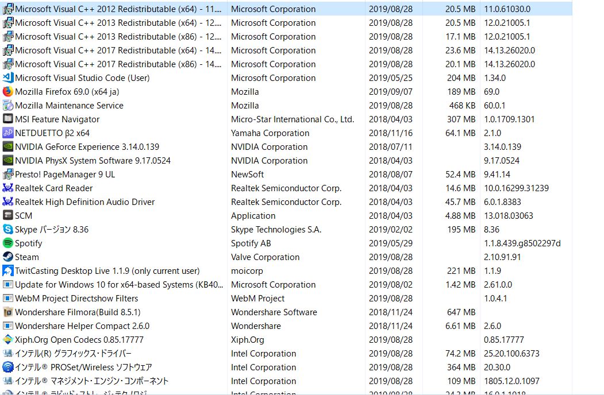Screen dimensions: 604x395
Task: Select the SCM application entry
Action: (x=24, y=216)
